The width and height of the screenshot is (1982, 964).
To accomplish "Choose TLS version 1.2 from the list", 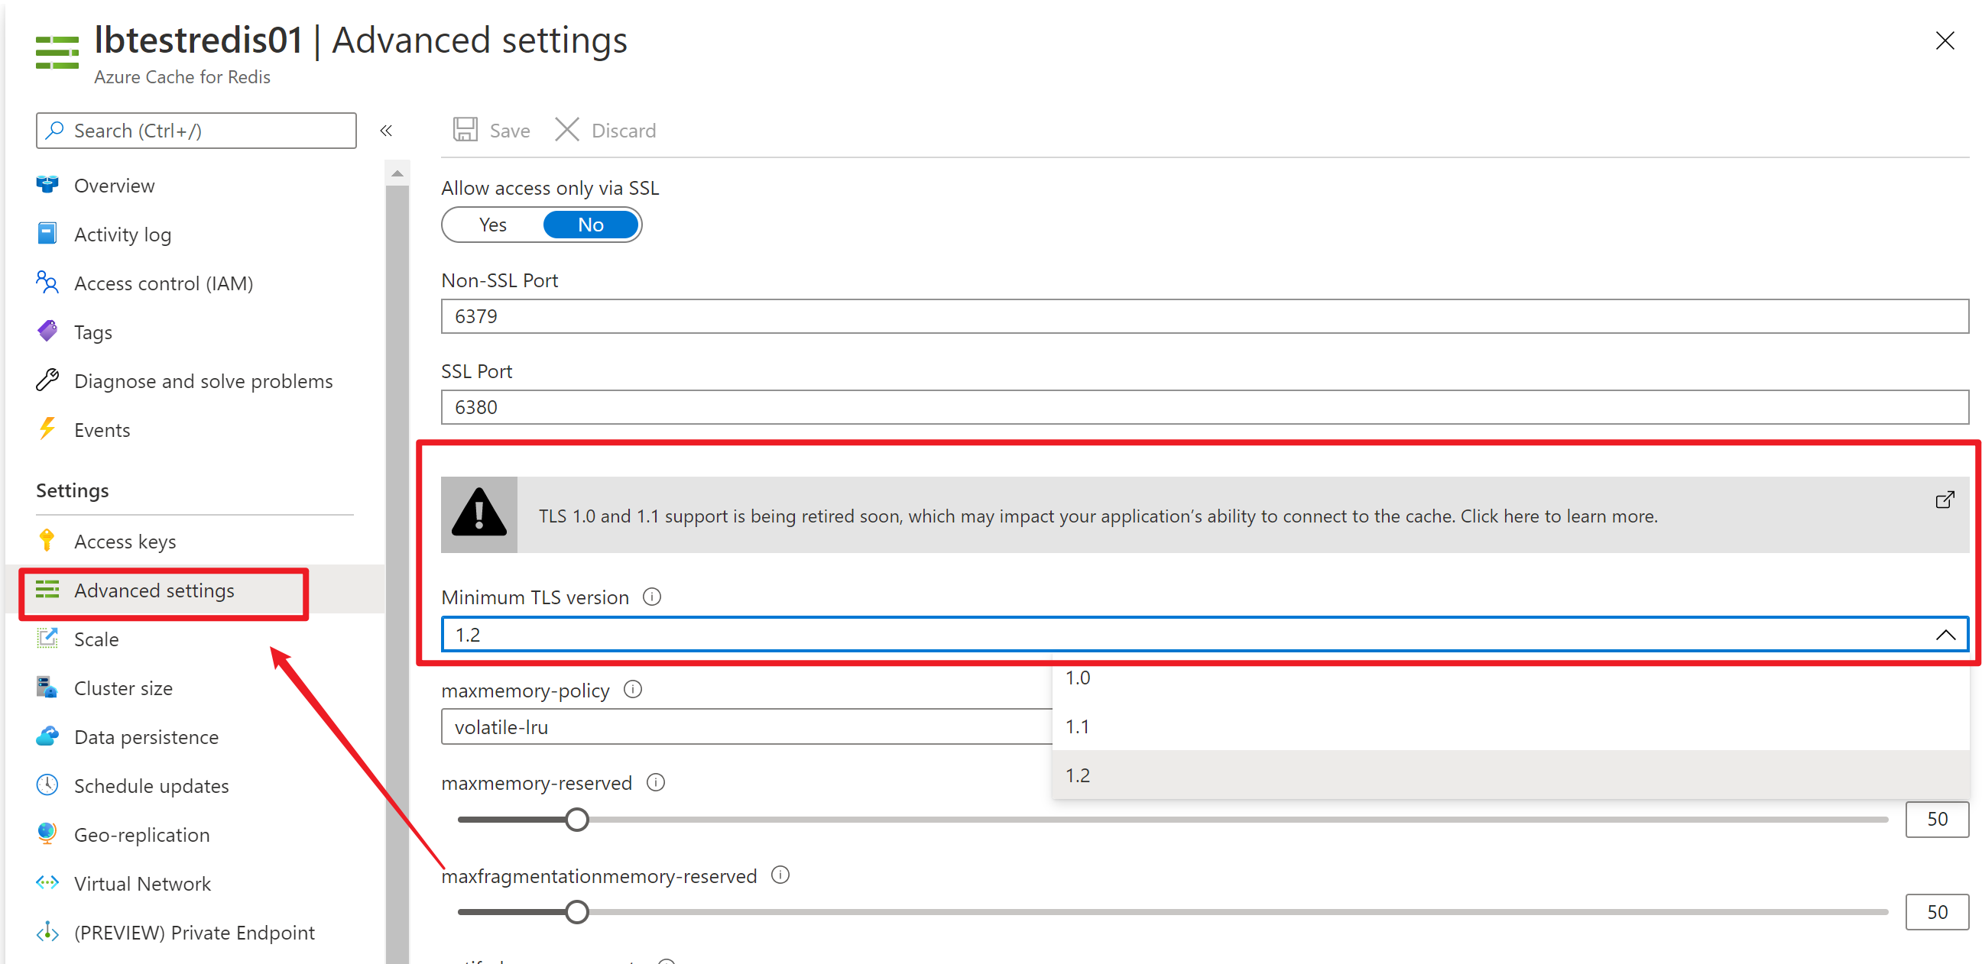I will (x=1510, y=775).
